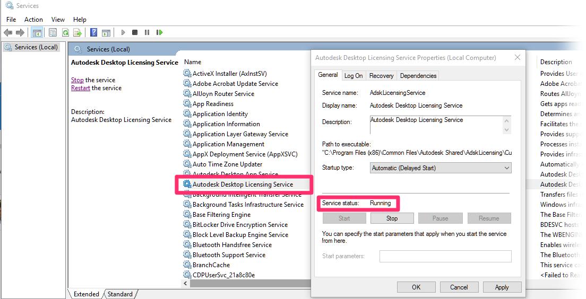The height and width of the screenshot is (299, 586).
Task: Open Properties via toolbar icon
Action: pyautogui.click(x=53, y=32)
